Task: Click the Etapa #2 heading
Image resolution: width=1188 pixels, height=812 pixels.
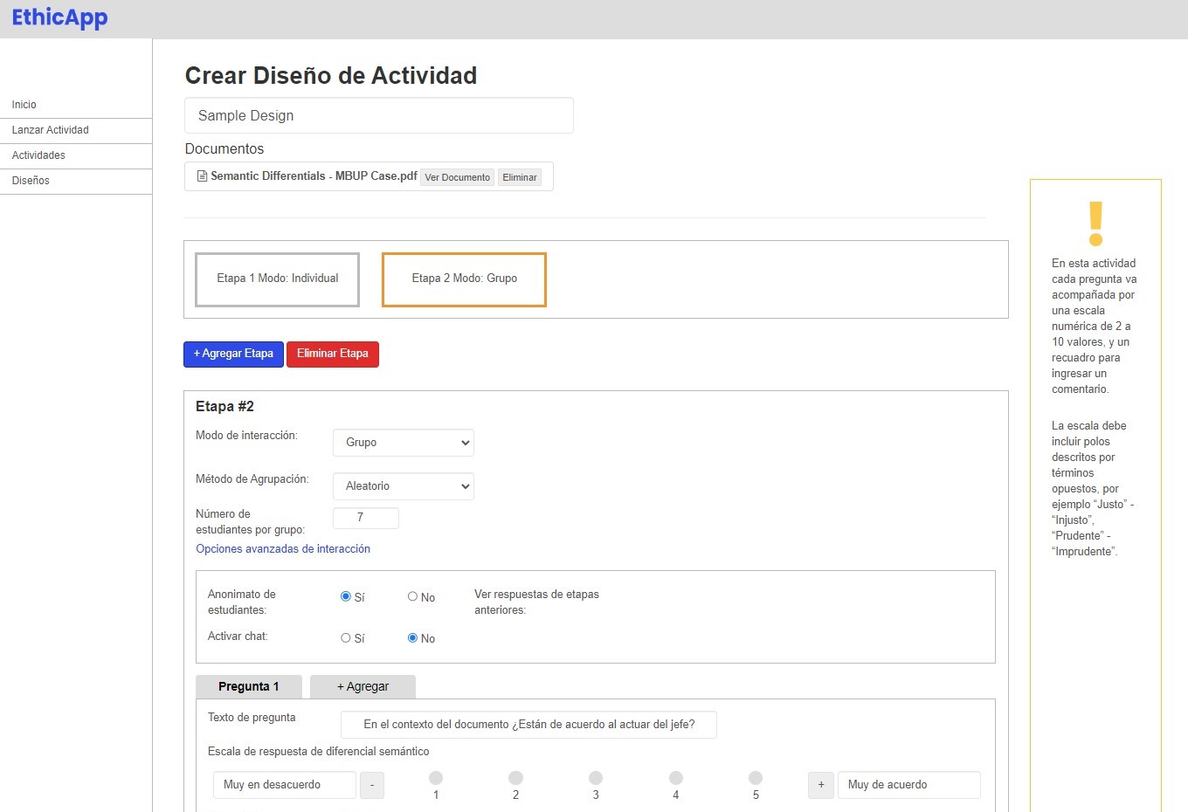Action: [224, 407]
